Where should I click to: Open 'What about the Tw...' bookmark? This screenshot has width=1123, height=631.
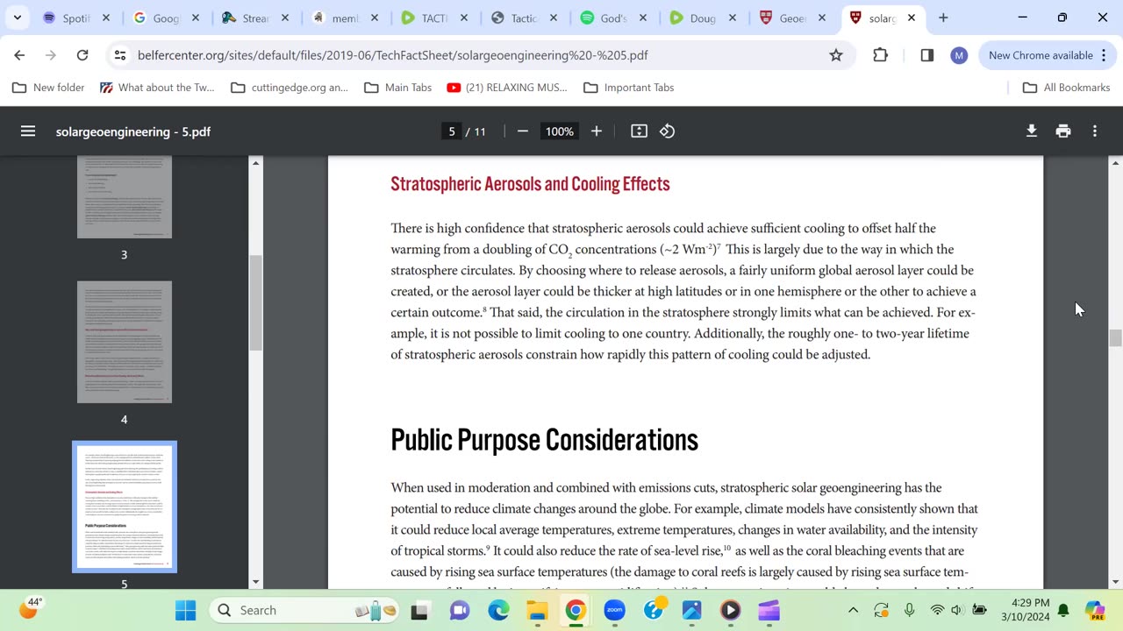coord(157,88)
